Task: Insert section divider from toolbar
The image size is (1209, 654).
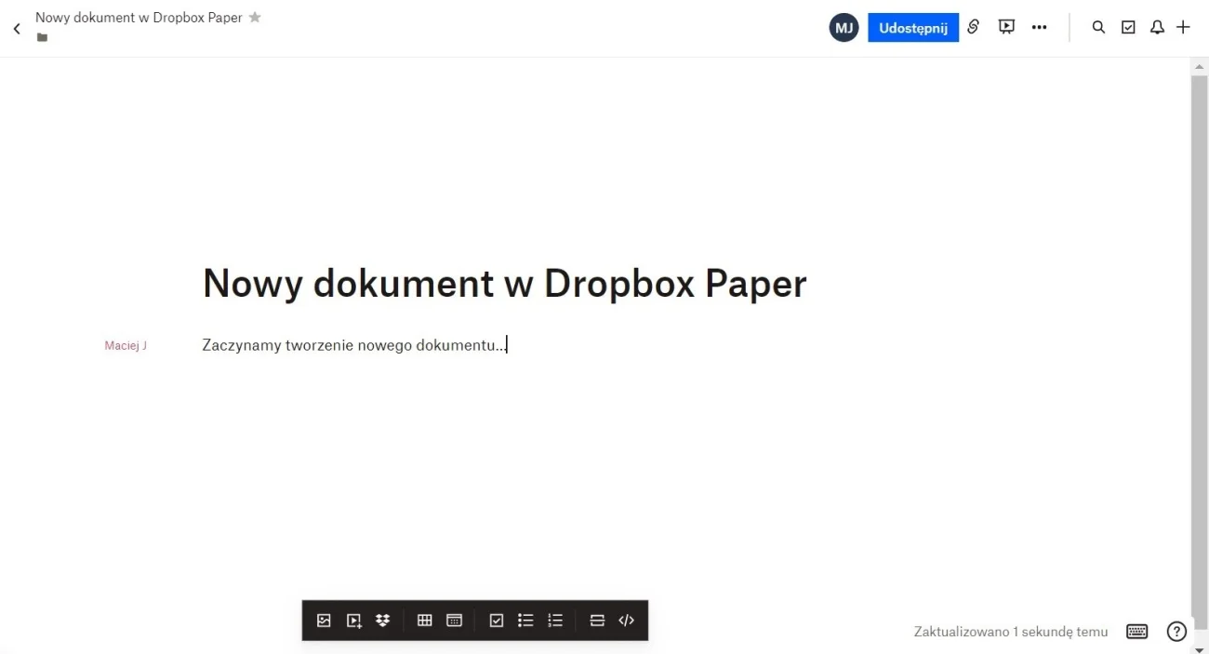Action: [x=597, y=621]
